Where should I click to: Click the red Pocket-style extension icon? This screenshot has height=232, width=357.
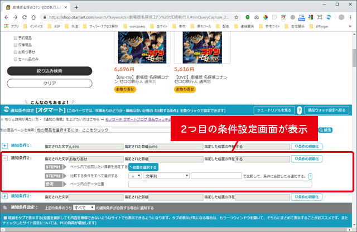point(283,17)
